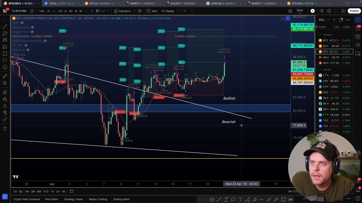Toggle visibility of Vol BTC indicator

coord(26,45)
